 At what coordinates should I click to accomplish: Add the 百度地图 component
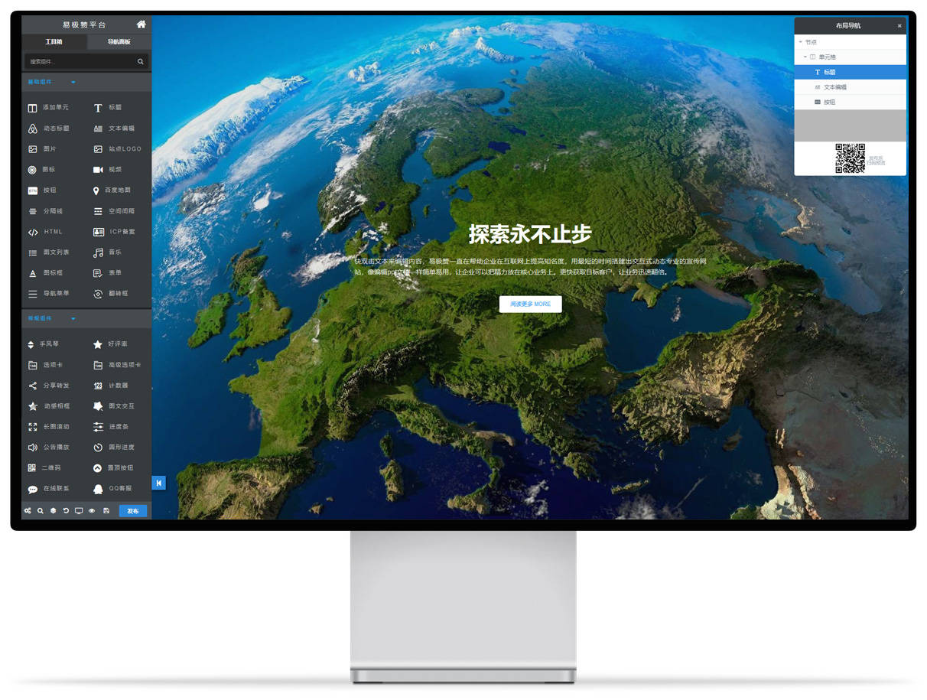112,190
